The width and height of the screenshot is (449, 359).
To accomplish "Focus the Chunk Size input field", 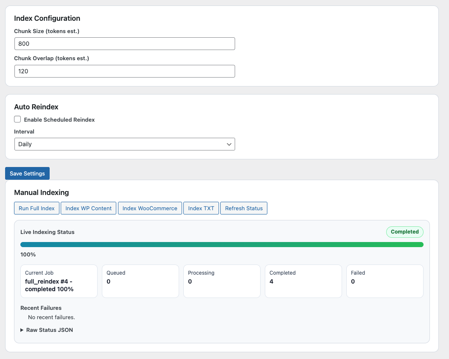I will [x=125, y=44].
